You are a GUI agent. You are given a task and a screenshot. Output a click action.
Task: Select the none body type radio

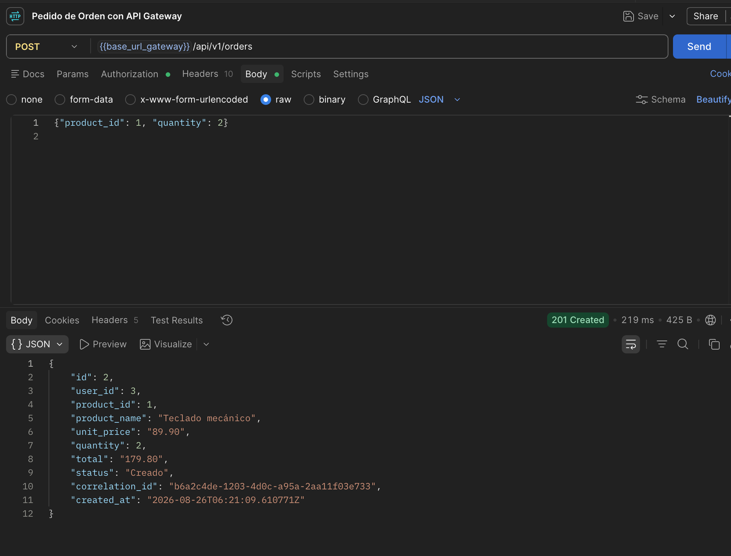11,100
